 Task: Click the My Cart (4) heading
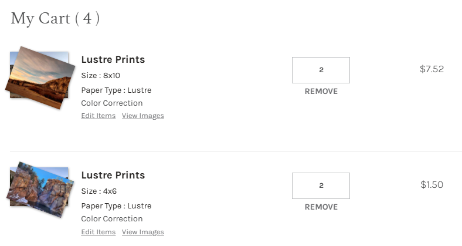[x=55, y=18]
